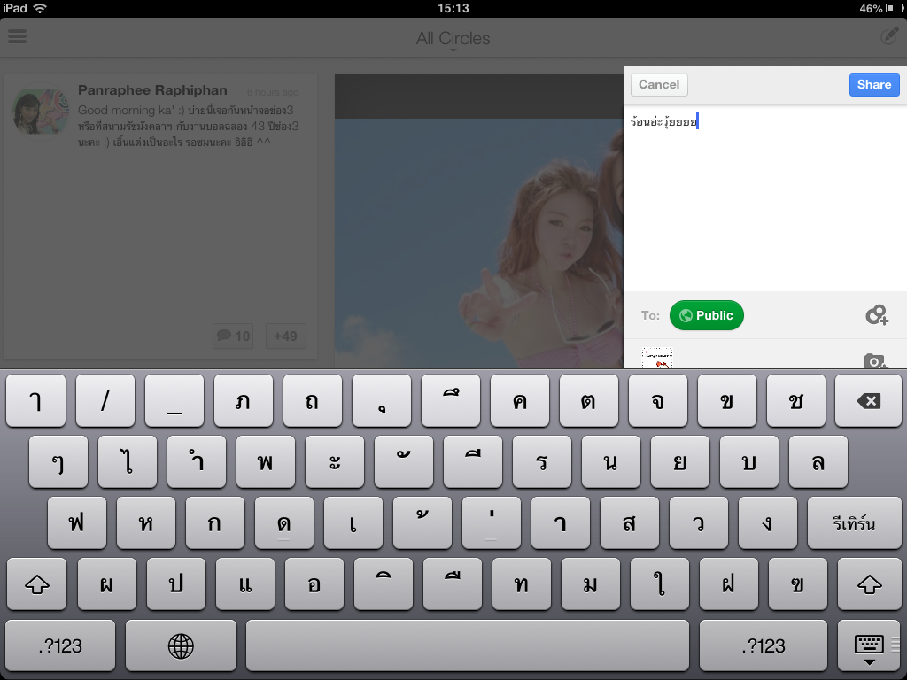
Task: Tap the ฝ key
Action: point(729,584)
